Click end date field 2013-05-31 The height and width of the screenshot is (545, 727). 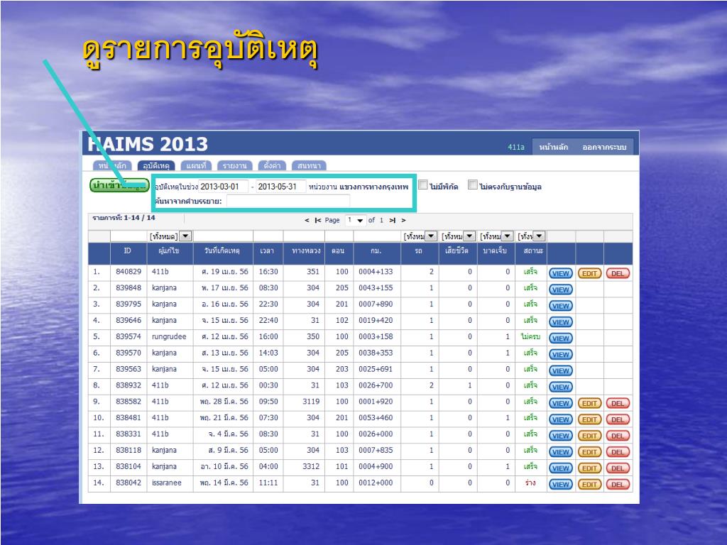[x=280, y=187]
